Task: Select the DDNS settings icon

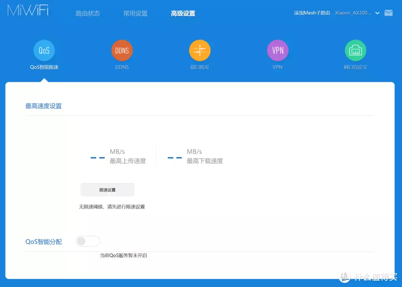Action: point(122,50)
